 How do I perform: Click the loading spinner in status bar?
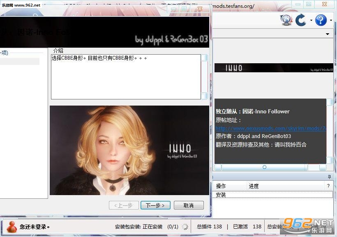pyautogui.click(x=185, y=227)
